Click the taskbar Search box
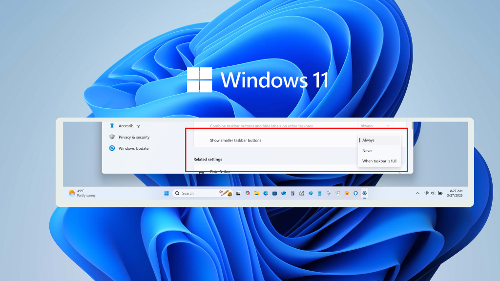Viewport: 500px width, 281px height. tap(203, 193)
